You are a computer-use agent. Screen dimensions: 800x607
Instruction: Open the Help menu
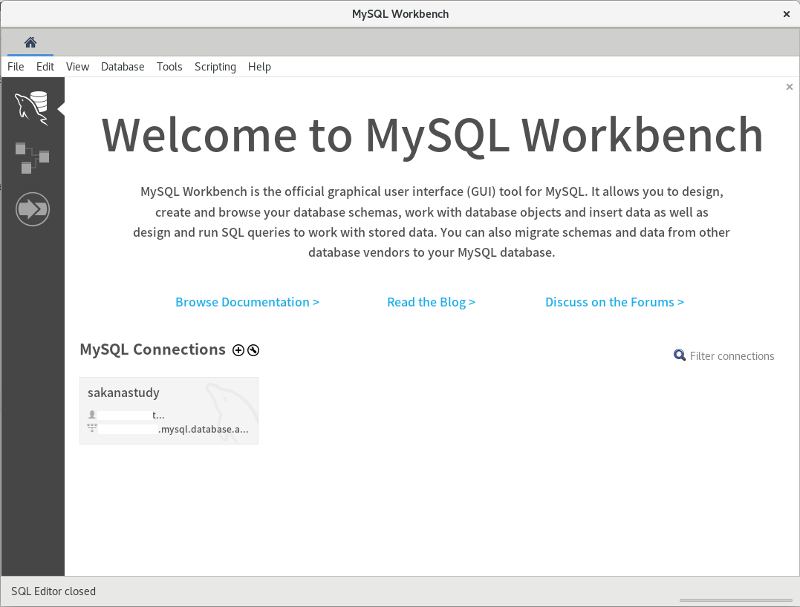259,67
